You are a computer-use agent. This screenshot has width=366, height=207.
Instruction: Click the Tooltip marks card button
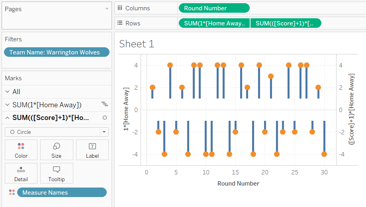pyautogui.click(x=57, y=173)
